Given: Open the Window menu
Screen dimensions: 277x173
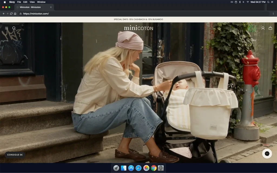Looking at the screenshot, I should (41, 2).
